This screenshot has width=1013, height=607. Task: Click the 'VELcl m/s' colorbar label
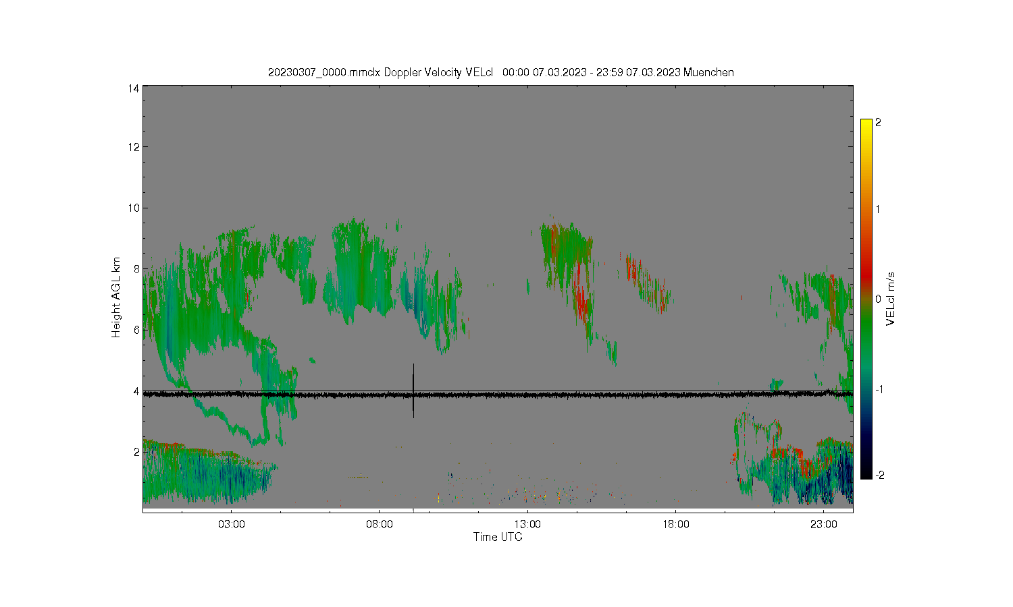coord(891,299)
